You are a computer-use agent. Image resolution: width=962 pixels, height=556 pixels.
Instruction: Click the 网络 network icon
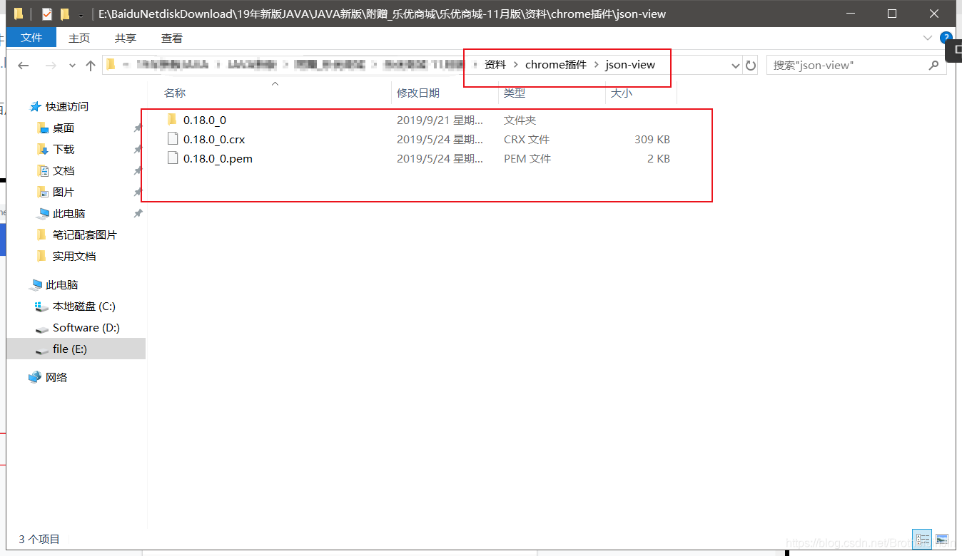point(35,377)
